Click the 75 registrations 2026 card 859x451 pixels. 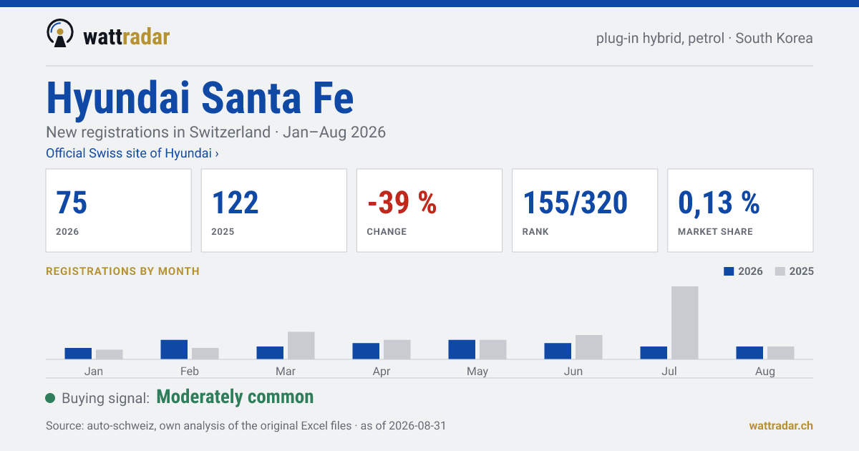pos(119,210)
